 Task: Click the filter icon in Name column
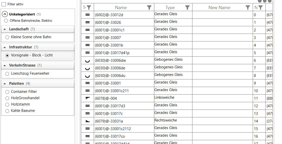pos(149,8)
